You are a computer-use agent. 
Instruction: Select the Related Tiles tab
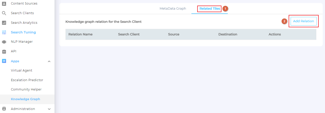click(209, 9)
